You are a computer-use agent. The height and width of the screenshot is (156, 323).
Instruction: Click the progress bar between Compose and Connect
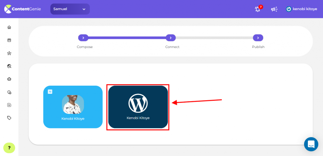click(x=127, y=38)
